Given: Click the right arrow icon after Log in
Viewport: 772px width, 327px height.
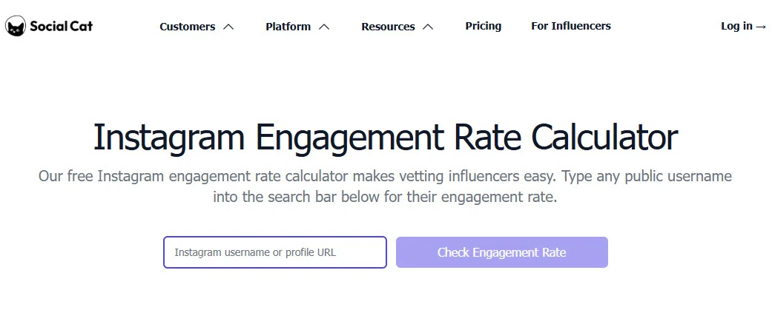Looking at the screenshot, I should point(761,27).
